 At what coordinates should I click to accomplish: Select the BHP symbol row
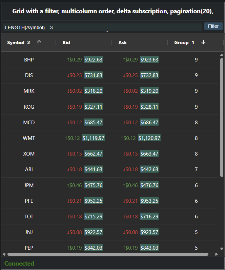point(29,60)
